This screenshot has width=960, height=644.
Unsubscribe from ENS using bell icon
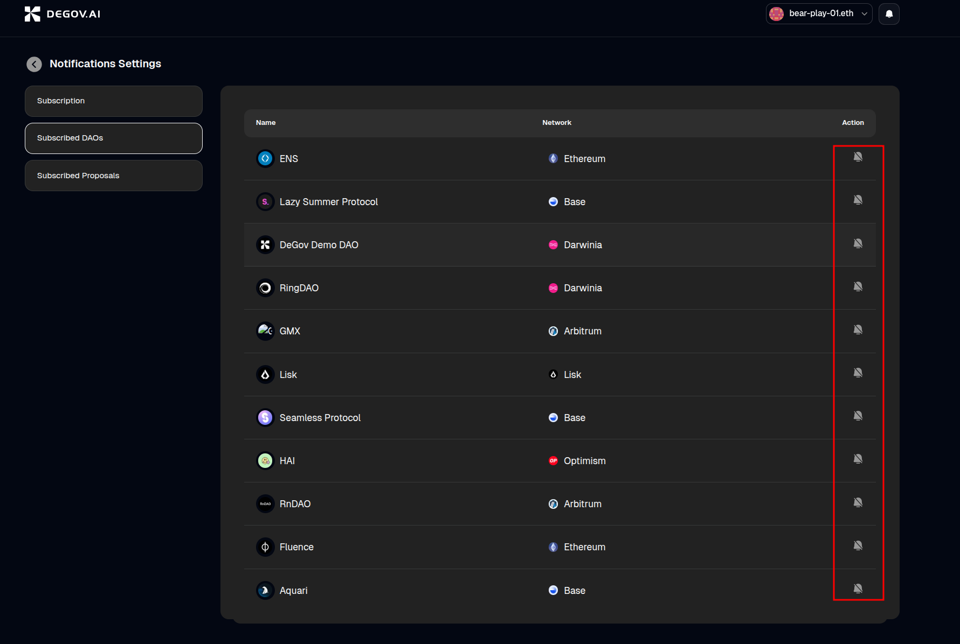(x=858, y=157)
